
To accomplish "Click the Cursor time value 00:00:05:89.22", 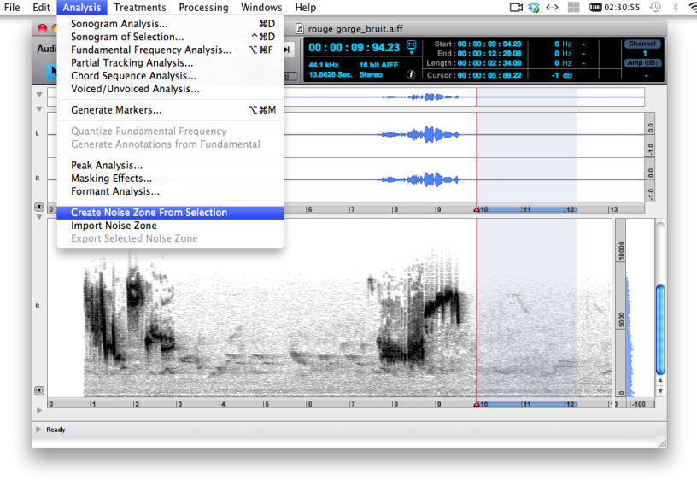I will (x=489, y=75).
